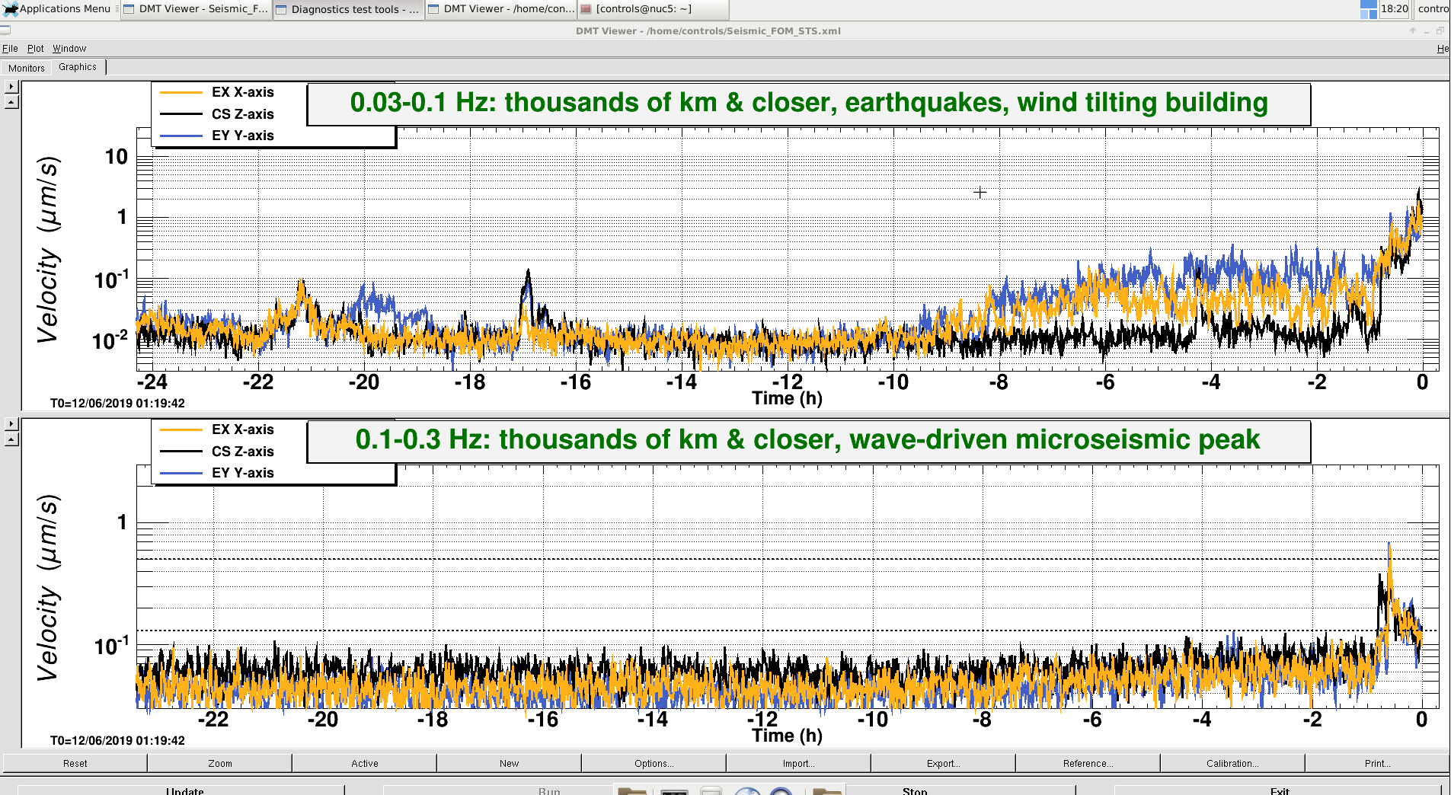Click EX X-axis orange legend line top plot
Viewport: 1451px width, 795px height.
point(181,92)
